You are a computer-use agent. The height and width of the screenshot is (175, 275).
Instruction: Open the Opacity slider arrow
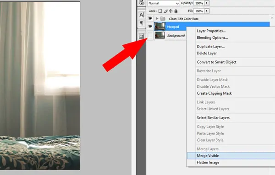tap(207, 3)
